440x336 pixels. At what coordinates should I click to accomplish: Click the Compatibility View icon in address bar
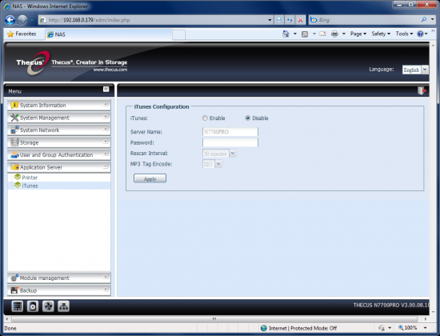click(279, 20)
